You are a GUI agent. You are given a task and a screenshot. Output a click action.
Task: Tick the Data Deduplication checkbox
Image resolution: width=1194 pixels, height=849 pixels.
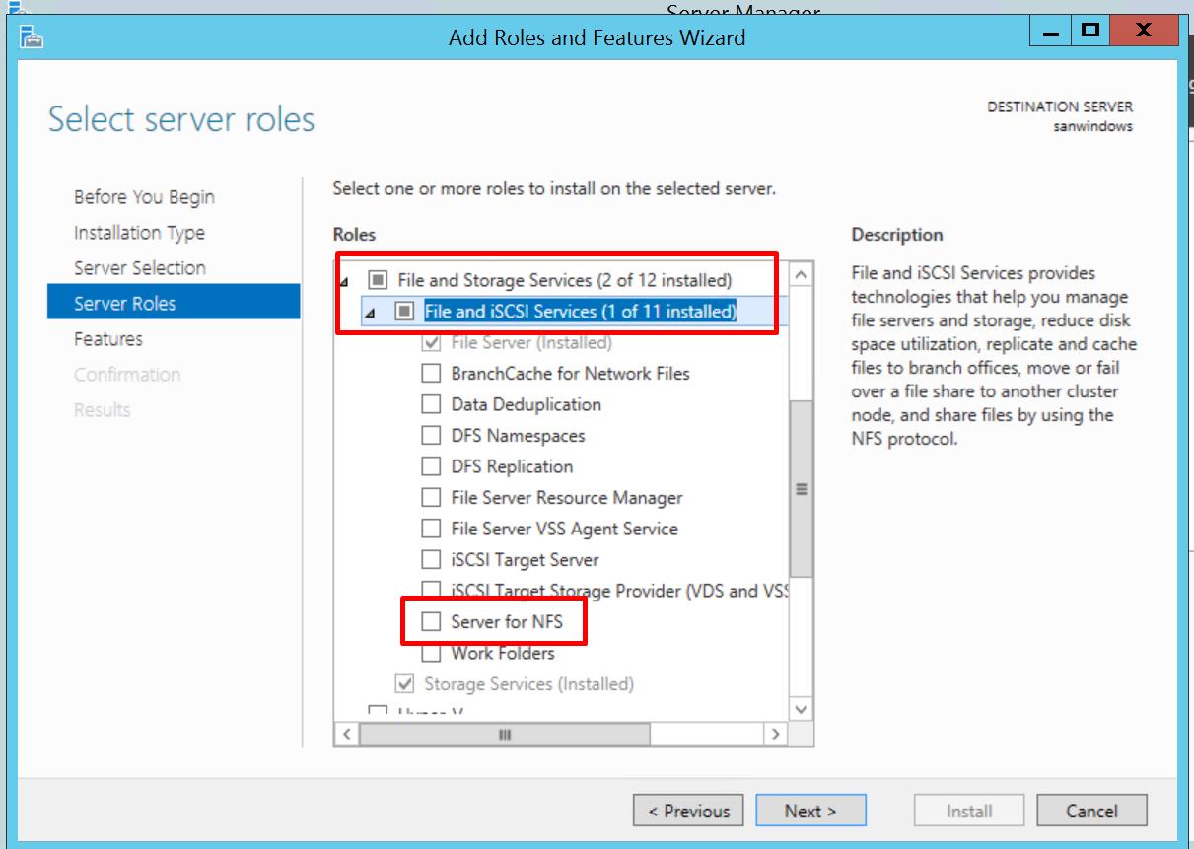(431, 405)
